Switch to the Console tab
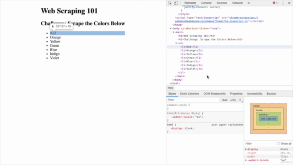Screen dimensions: 293x165 click(206, 3)
